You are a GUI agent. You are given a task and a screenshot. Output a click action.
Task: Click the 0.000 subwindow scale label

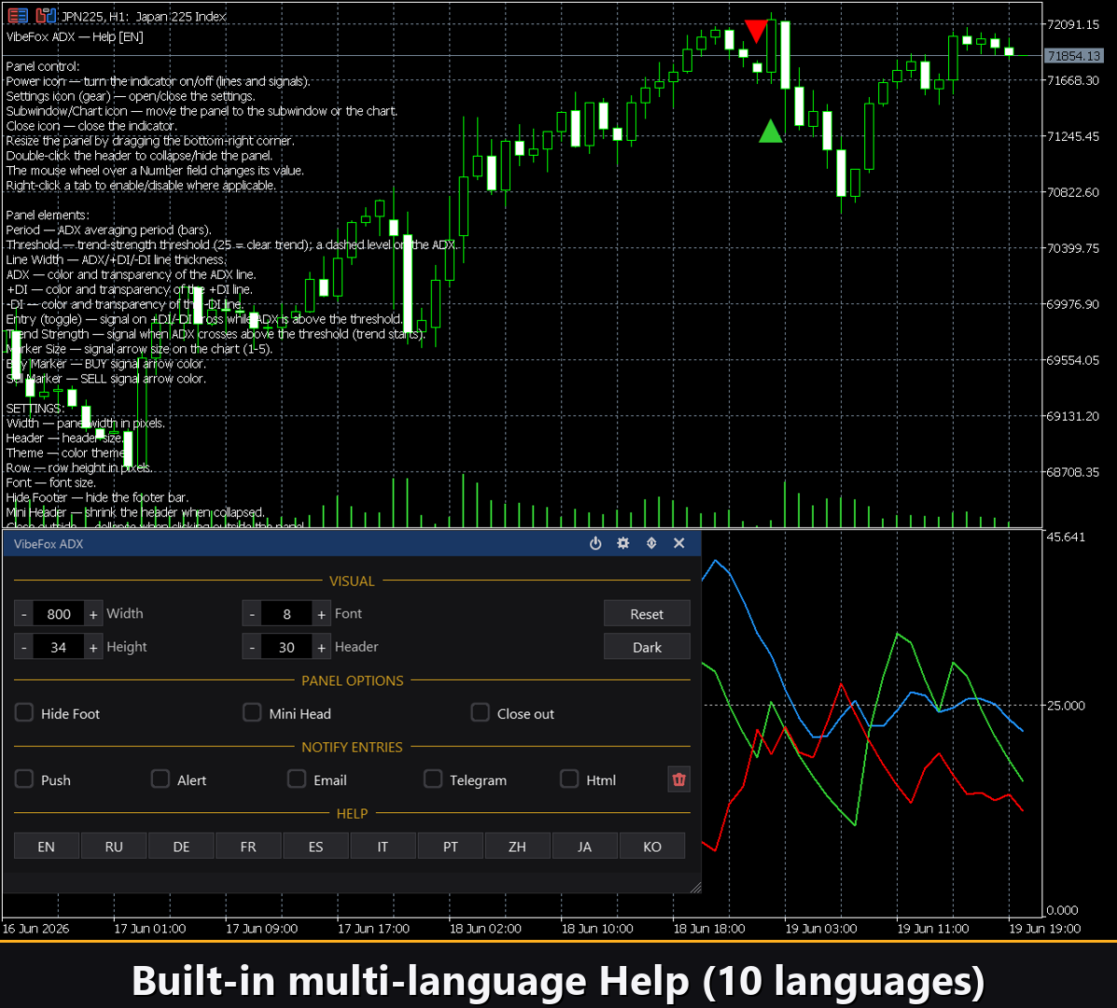point(1062,910)
